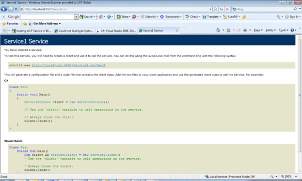
Task: Click the Google toolbar search field
Action: [48, 17]
